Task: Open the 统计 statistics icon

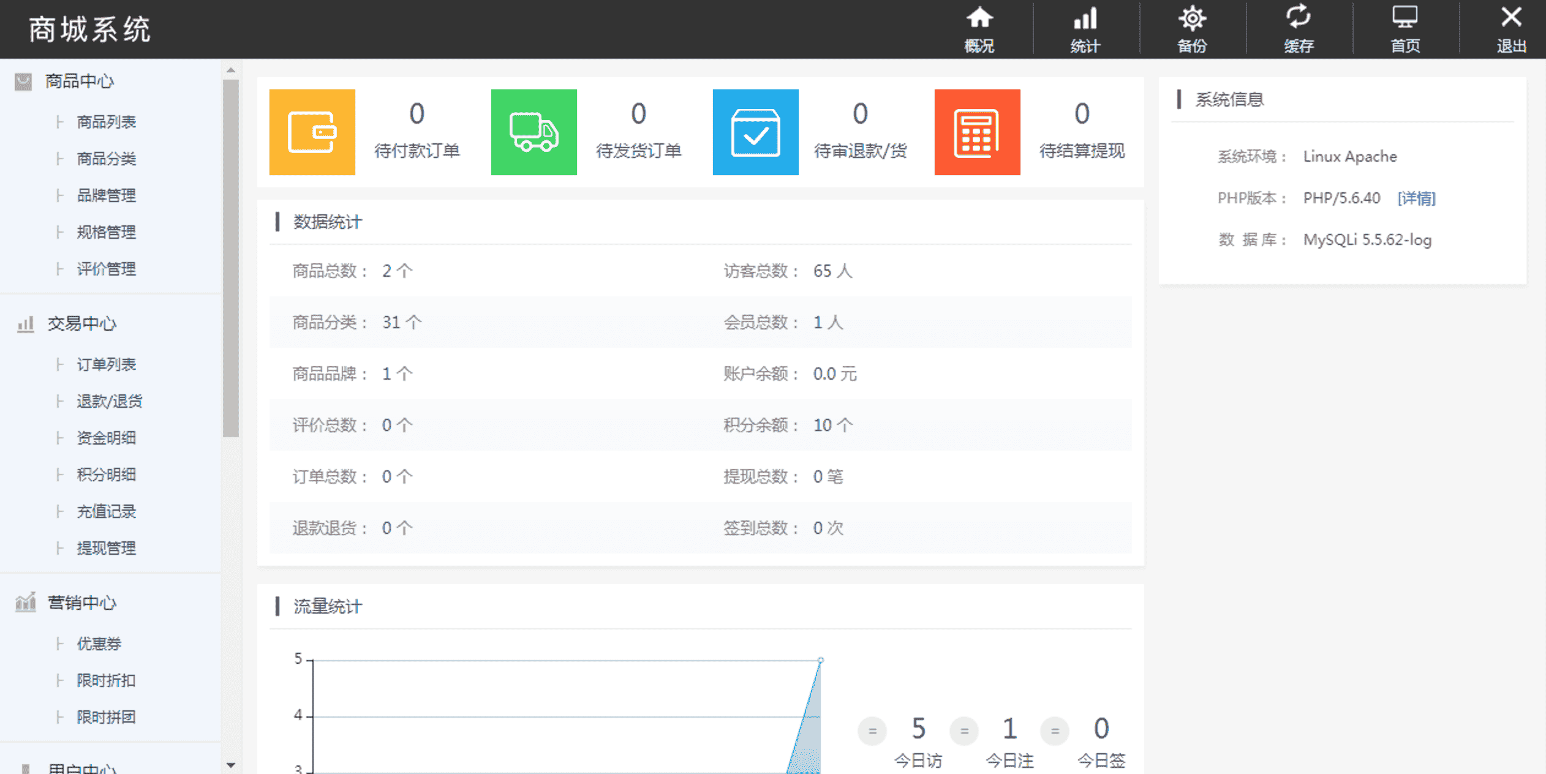Action: [1085, 28]
